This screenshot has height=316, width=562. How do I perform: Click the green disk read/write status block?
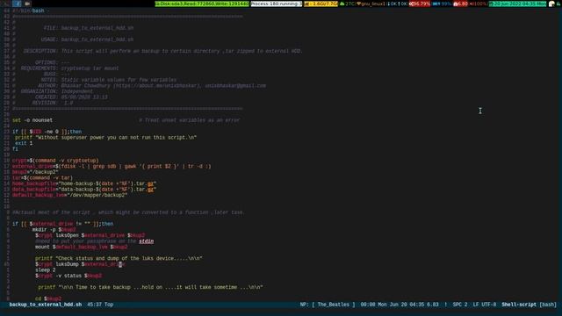[x=202, y=4]
